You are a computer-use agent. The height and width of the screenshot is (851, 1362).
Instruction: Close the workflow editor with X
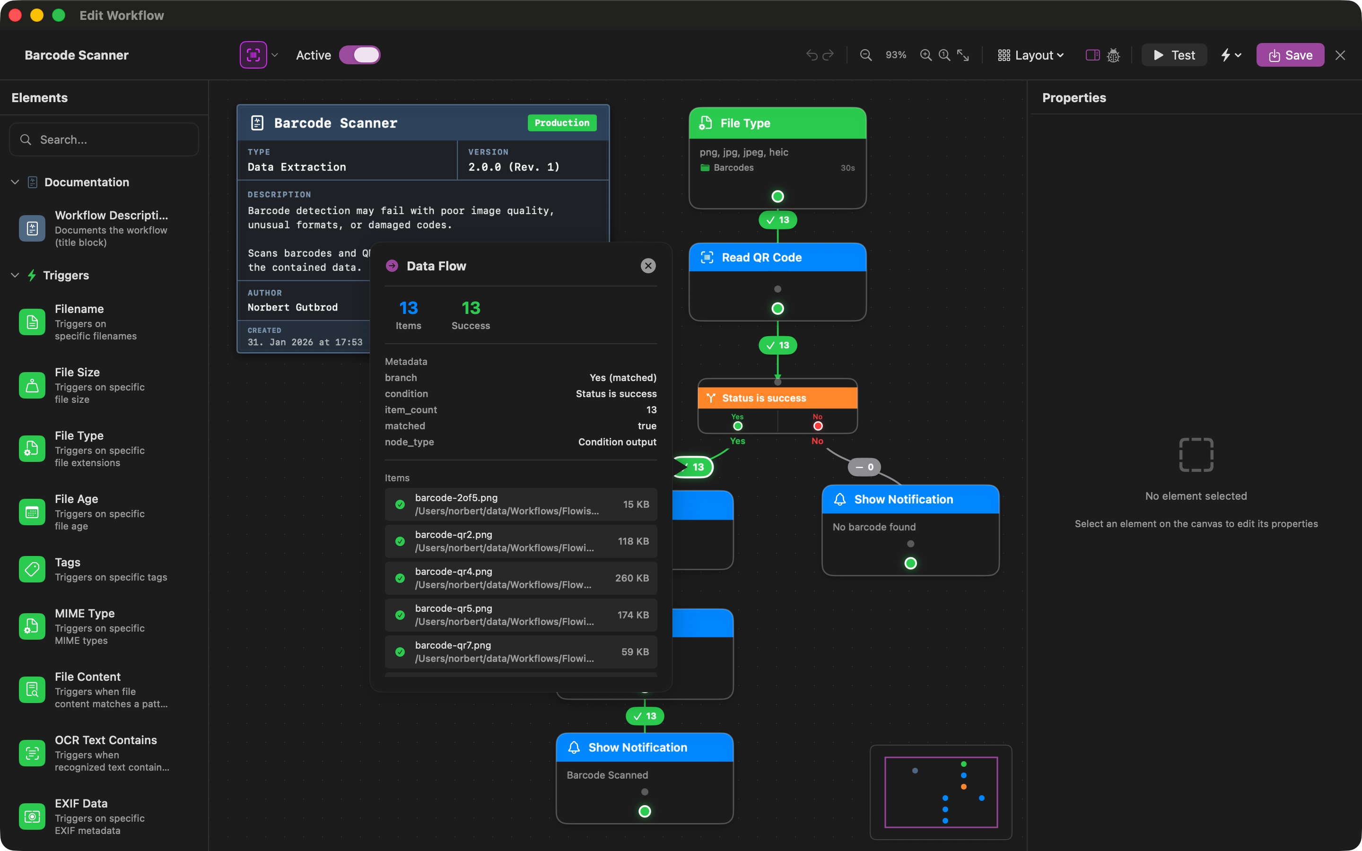tap(1340, 55)
